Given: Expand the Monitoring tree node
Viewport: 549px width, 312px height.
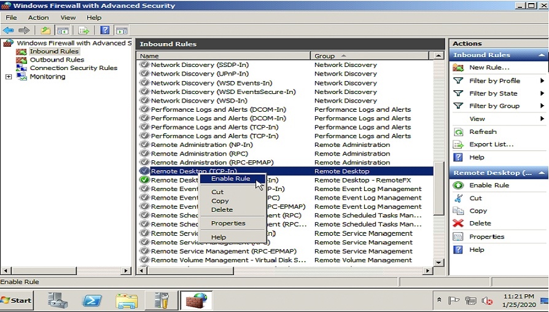Looking at the screenshot, I should (9, 77).
